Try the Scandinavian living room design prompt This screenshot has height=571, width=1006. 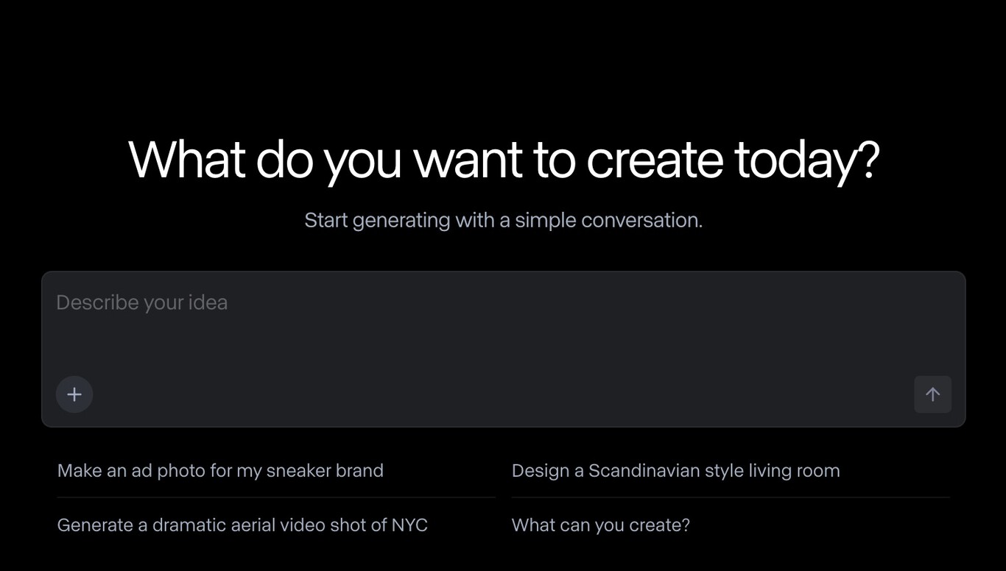coord(675,471)
